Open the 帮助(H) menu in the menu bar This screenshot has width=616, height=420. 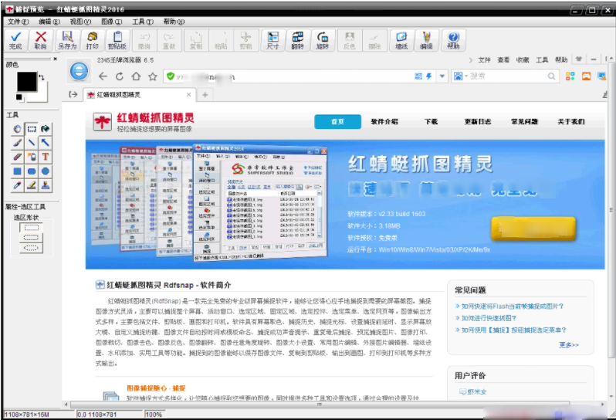174,22
